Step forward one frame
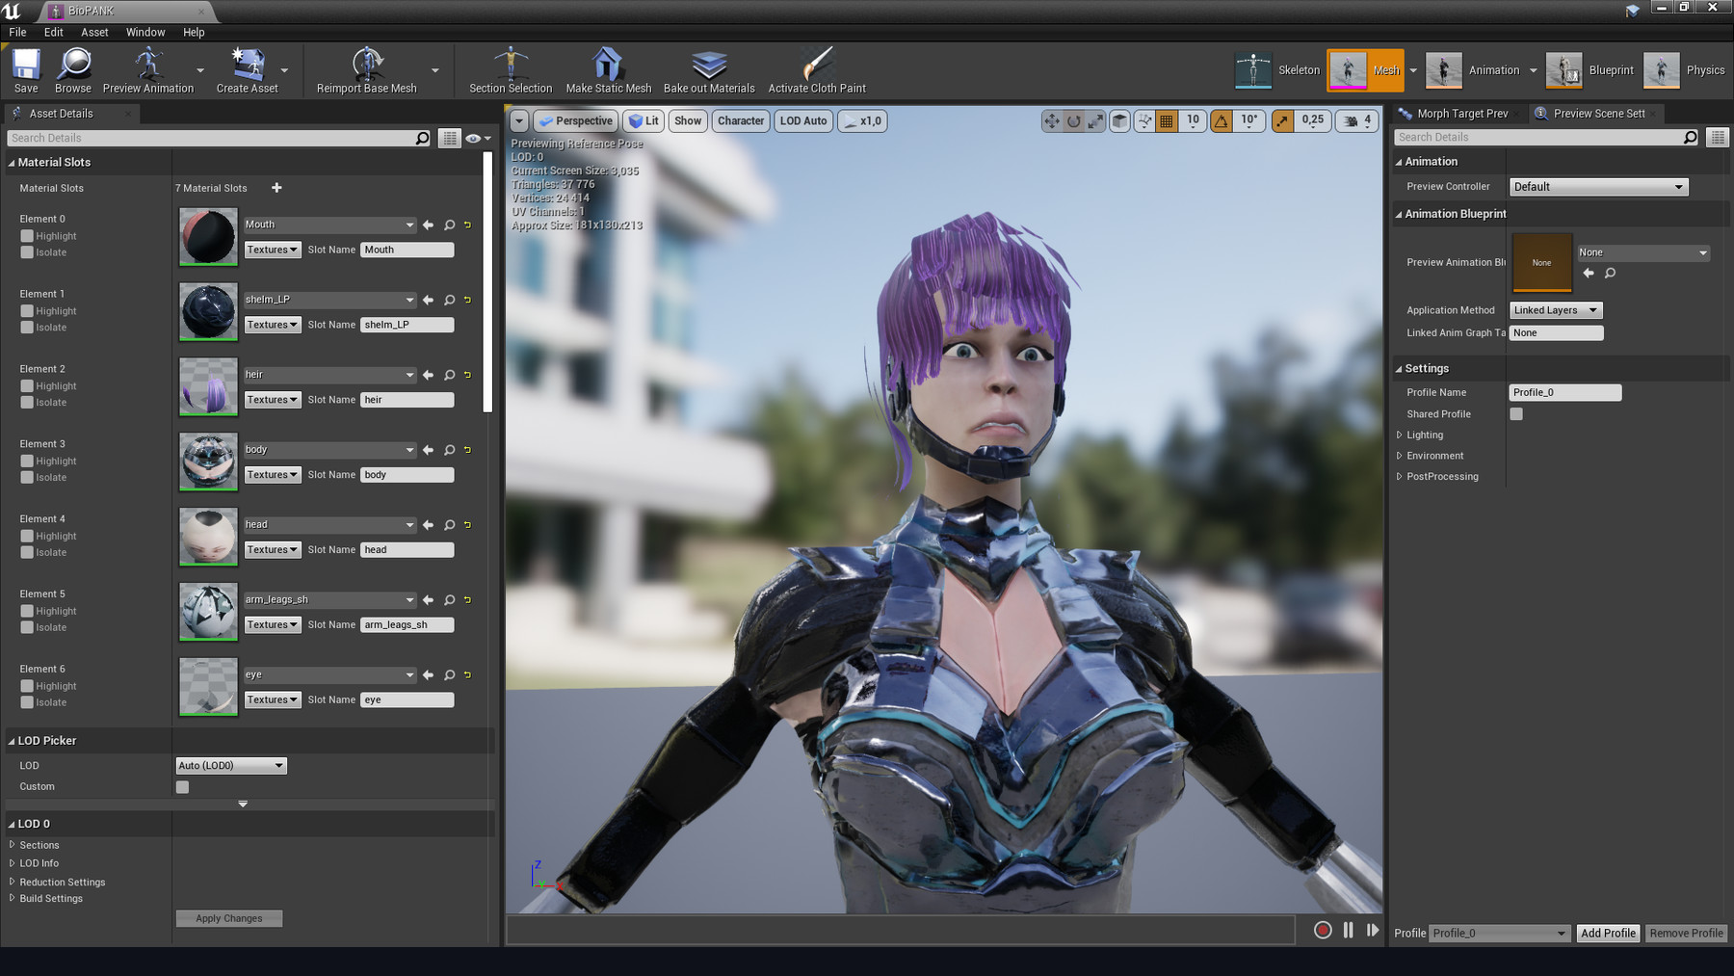 1373,930
